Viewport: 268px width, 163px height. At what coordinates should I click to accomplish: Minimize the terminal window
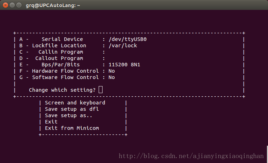pyautogui.click(x=11, y=5)
